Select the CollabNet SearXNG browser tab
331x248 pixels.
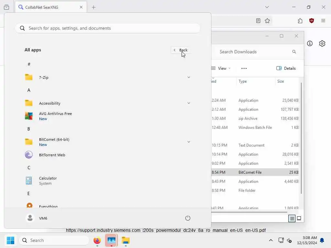pyautogui.click(x=51, y=7)
